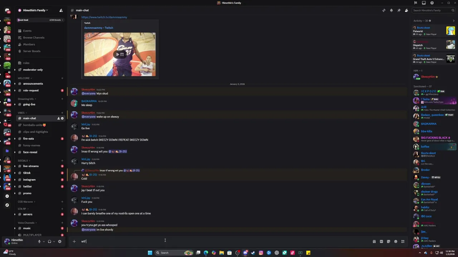Click the message text input field
This screenshot has height=257, width=458.
[x=225, y=242]
